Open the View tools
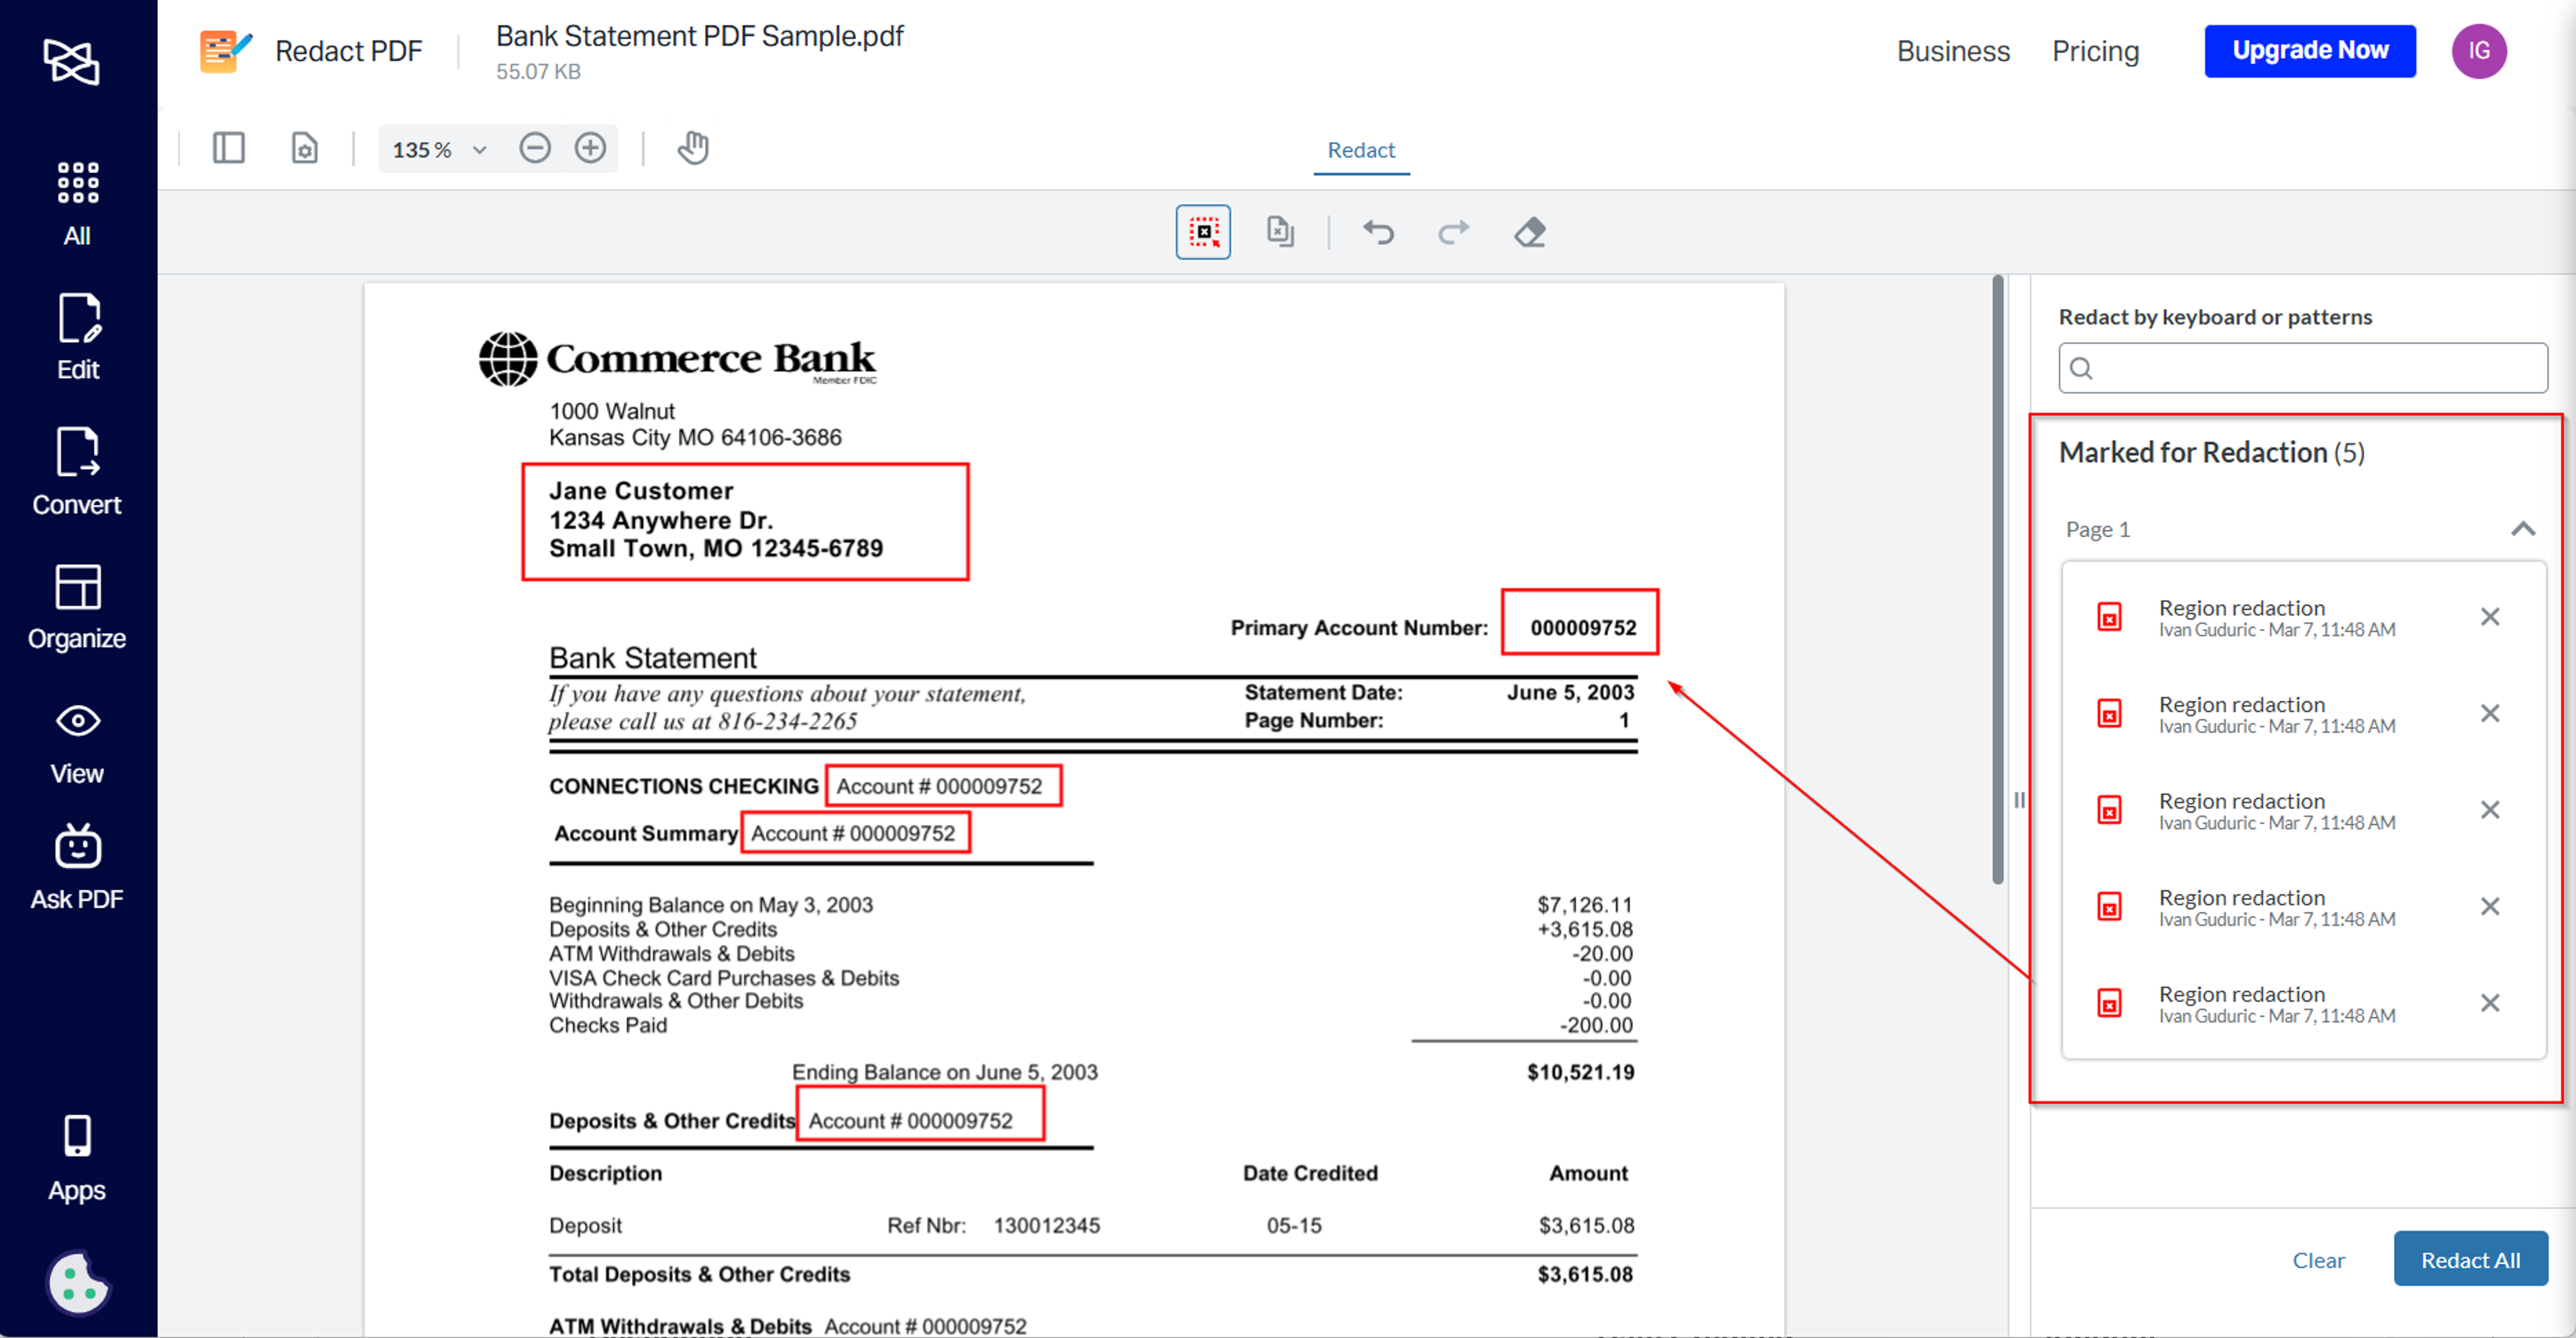2576x1338 pixels. [x=77, y=744]
